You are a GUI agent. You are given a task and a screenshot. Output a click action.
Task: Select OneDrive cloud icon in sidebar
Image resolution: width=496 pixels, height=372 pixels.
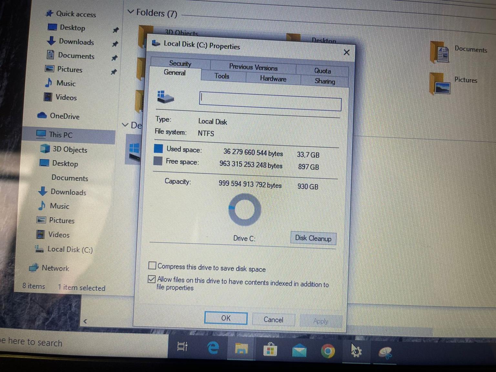tap(42, 116)
